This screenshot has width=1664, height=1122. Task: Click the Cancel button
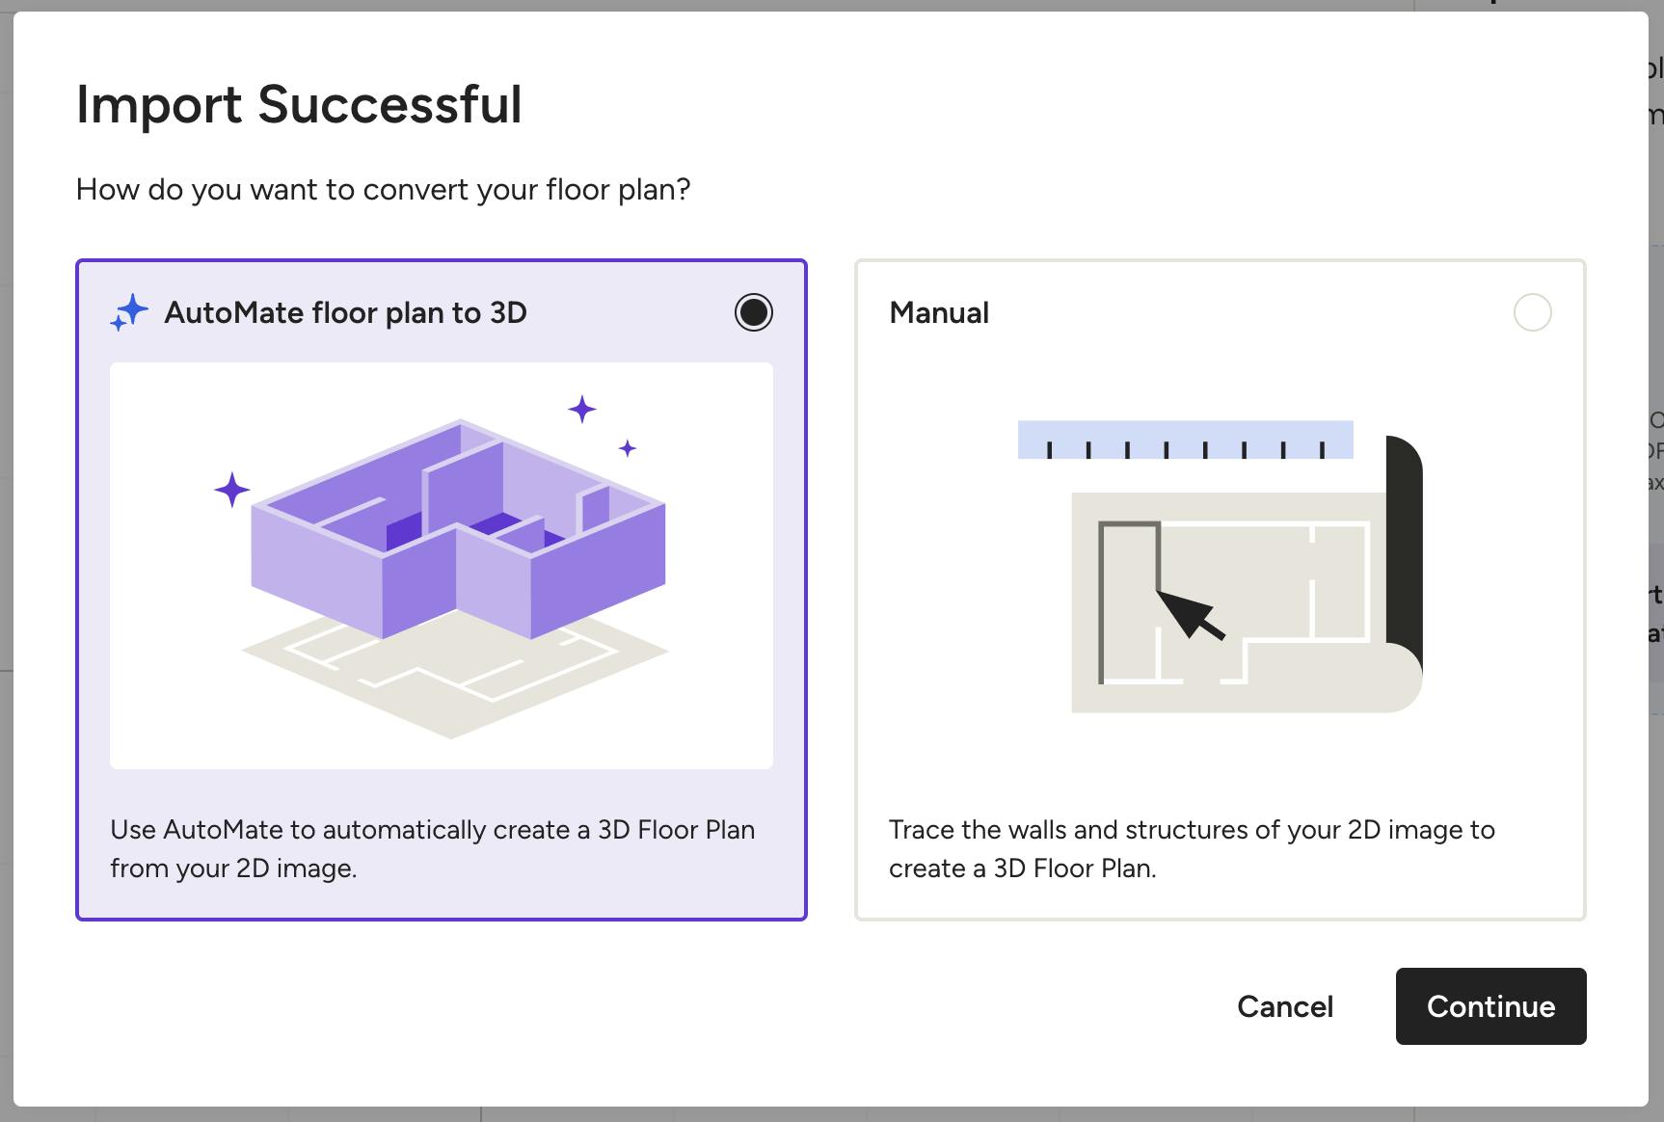(x=1285, y=1006)
